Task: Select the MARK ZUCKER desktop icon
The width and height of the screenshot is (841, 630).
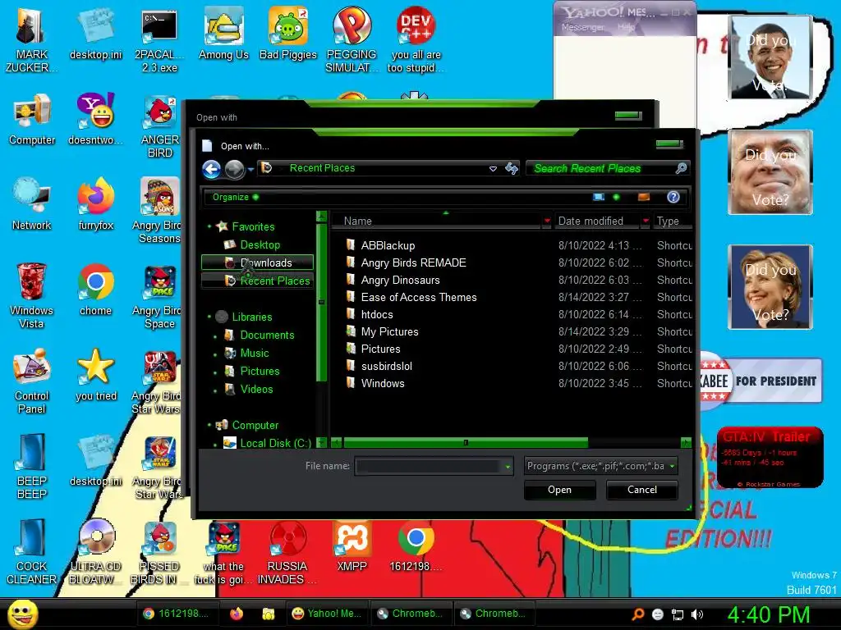Action: tap(32, 39)
